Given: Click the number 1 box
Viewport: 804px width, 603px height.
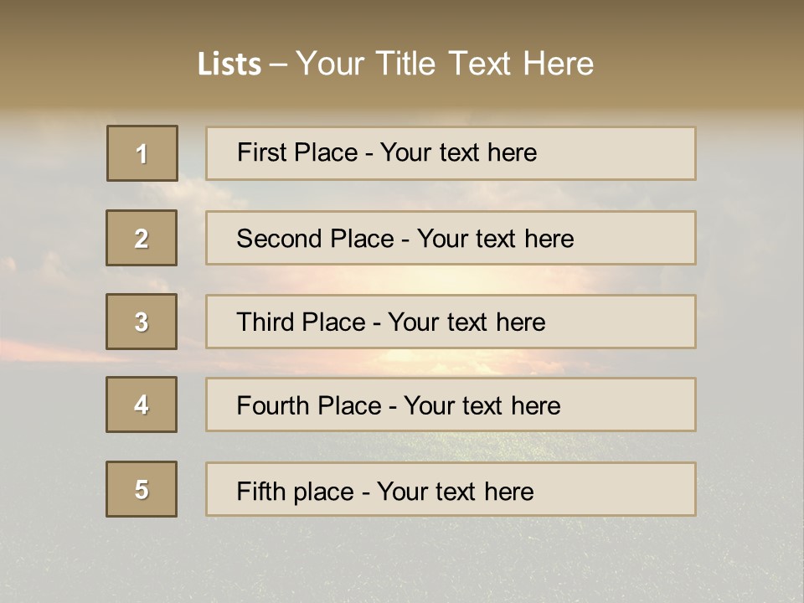Looking at the screenshot, I should coord(142,153).
